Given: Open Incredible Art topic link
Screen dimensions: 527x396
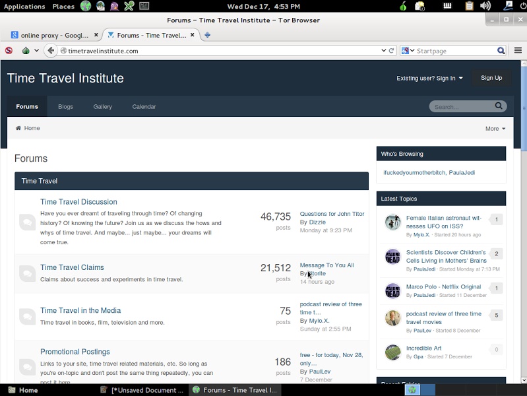Looking at the screenshot, I should click(423, 348).
